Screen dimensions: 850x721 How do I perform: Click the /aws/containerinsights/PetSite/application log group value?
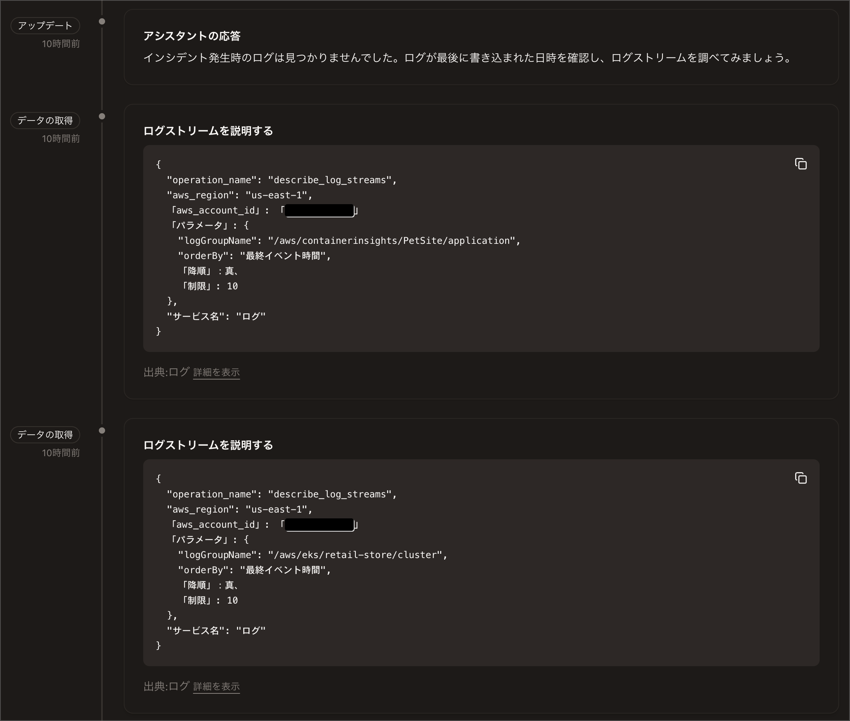click(391, 241)
